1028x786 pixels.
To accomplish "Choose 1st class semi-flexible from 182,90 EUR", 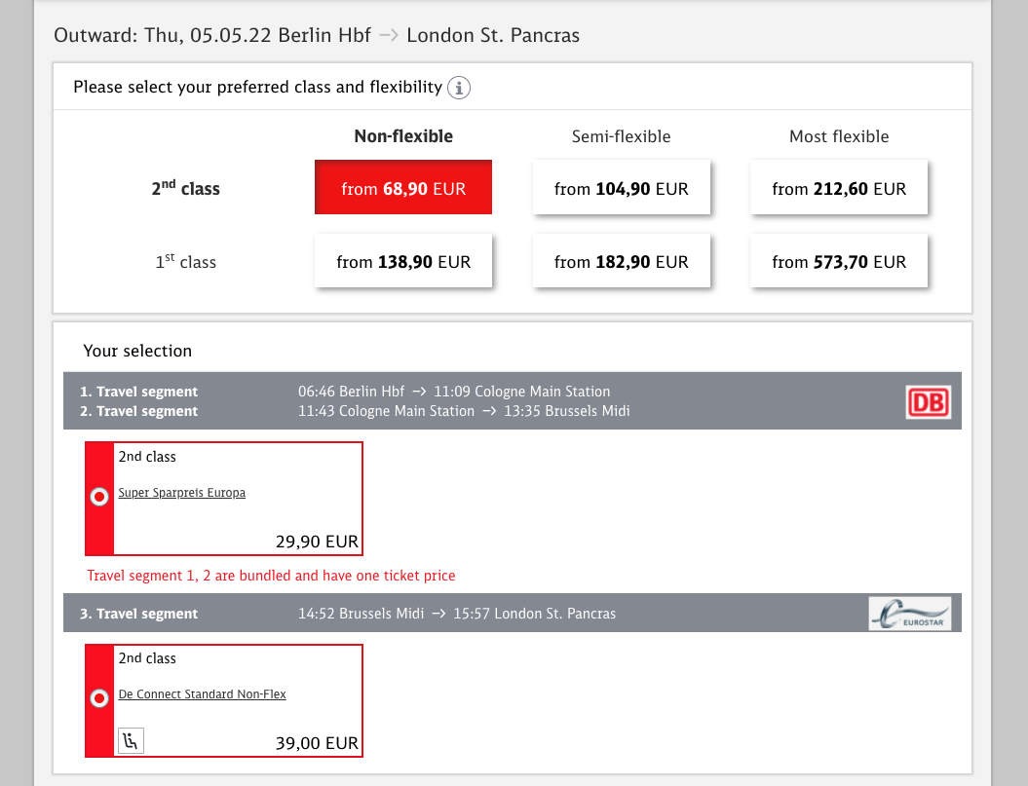I will click(x=621, y=261).
